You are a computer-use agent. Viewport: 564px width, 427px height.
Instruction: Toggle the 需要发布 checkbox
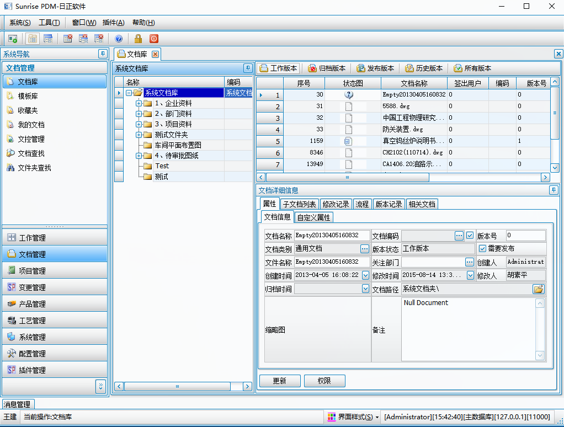click(482, 249)
